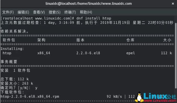The image size is (177, 103).
Task: Open the 帮助(H) menu
Action: pyautogui.click(x=86, y=12)
